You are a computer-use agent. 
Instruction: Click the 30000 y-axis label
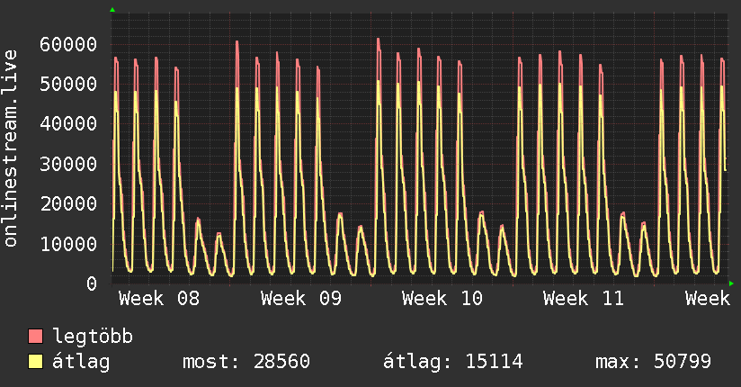[x=68, y=164]
